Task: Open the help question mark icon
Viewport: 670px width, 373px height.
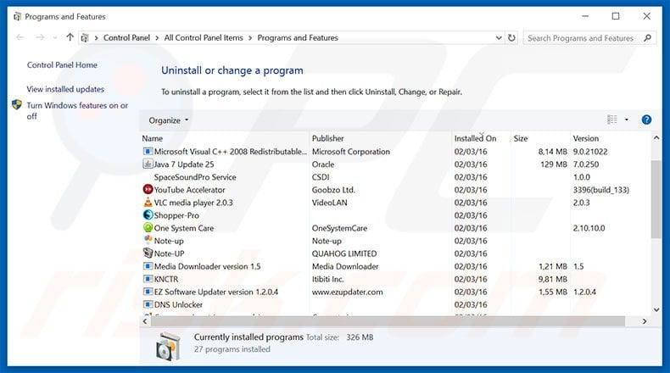Action: coord(646,120)
